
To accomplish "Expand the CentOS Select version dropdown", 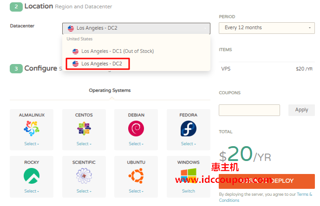I will click(84, 144).
